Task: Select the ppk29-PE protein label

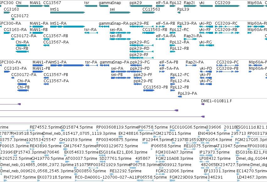Action: click(x=143, y=81)
